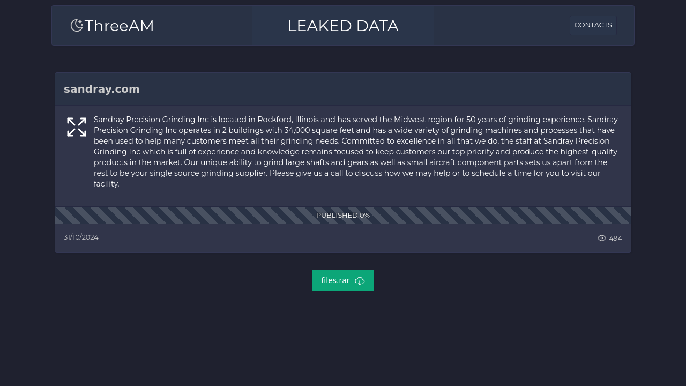Click the card footer between date and views
686x386 pixels.
coord(343,238)
